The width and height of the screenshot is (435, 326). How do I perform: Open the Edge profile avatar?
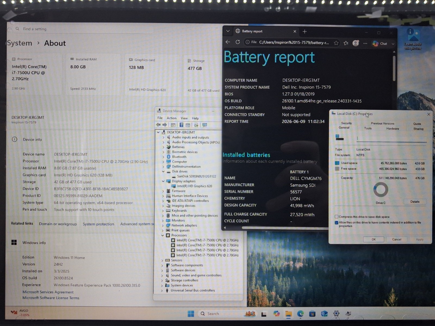click(x=356, y=43)
